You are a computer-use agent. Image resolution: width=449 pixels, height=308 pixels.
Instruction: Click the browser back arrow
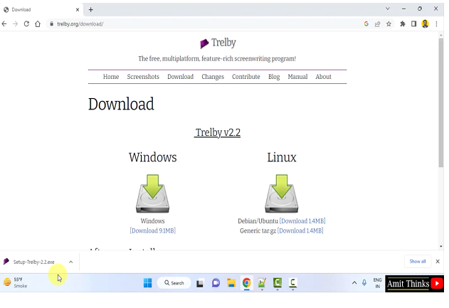click(4, 24)
